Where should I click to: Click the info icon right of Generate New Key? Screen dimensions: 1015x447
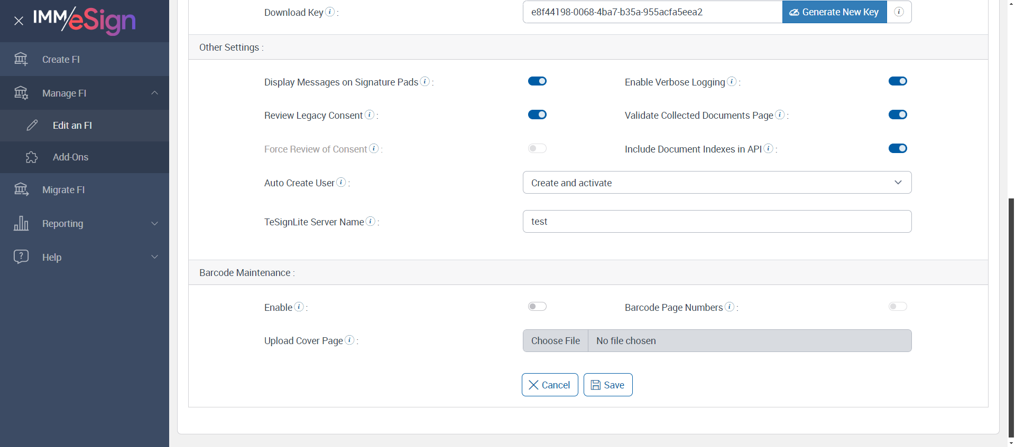tap(899, 12)
